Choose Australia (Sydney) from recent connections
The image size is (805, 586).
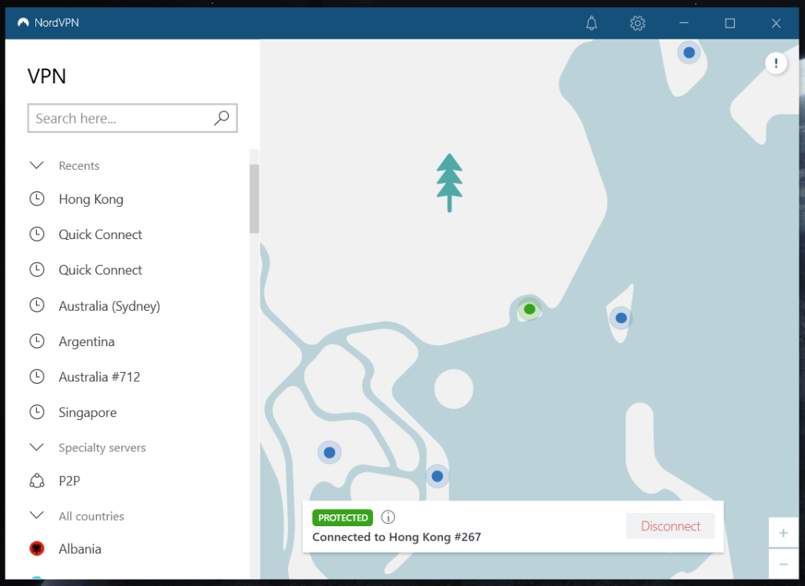(x=109, y=306)
